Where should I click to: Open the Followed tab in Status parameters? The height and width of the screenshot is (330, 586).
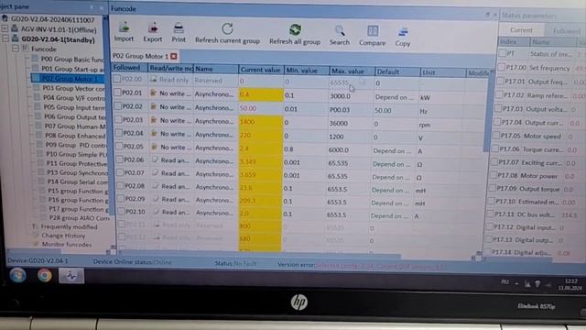566,31
